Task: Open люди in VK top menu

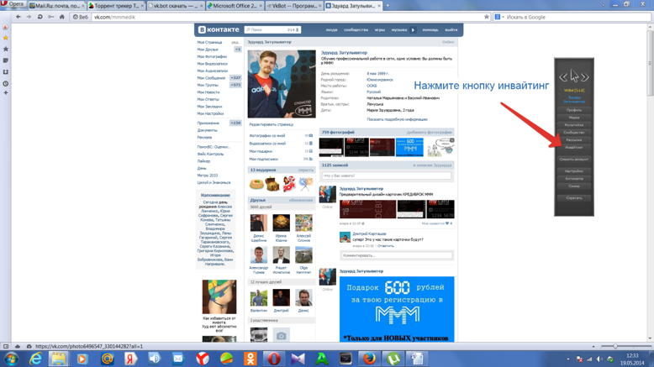Action: pos(331,30)
